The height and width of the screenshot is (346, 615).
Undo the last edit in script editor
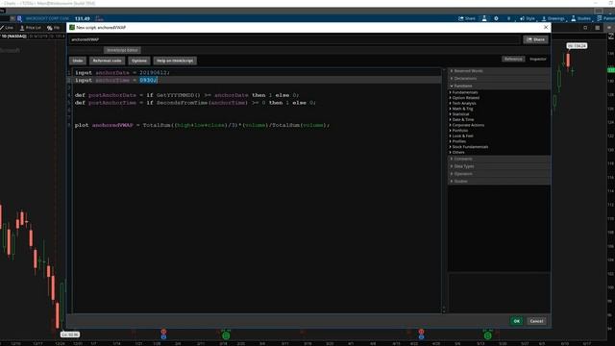[x=78, y=61]
